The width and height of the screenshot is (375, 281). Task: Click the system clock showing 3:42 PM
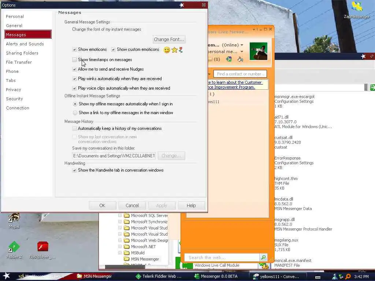361,277
